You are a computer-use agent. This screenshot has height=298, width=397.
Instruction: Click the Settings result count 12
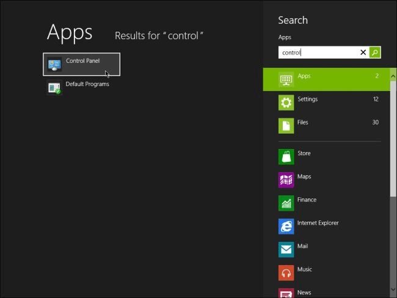click(375, 100)
